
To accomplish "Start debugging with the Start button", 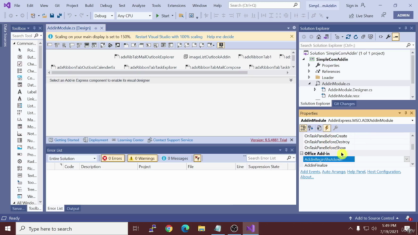I will tap(163, 16).
